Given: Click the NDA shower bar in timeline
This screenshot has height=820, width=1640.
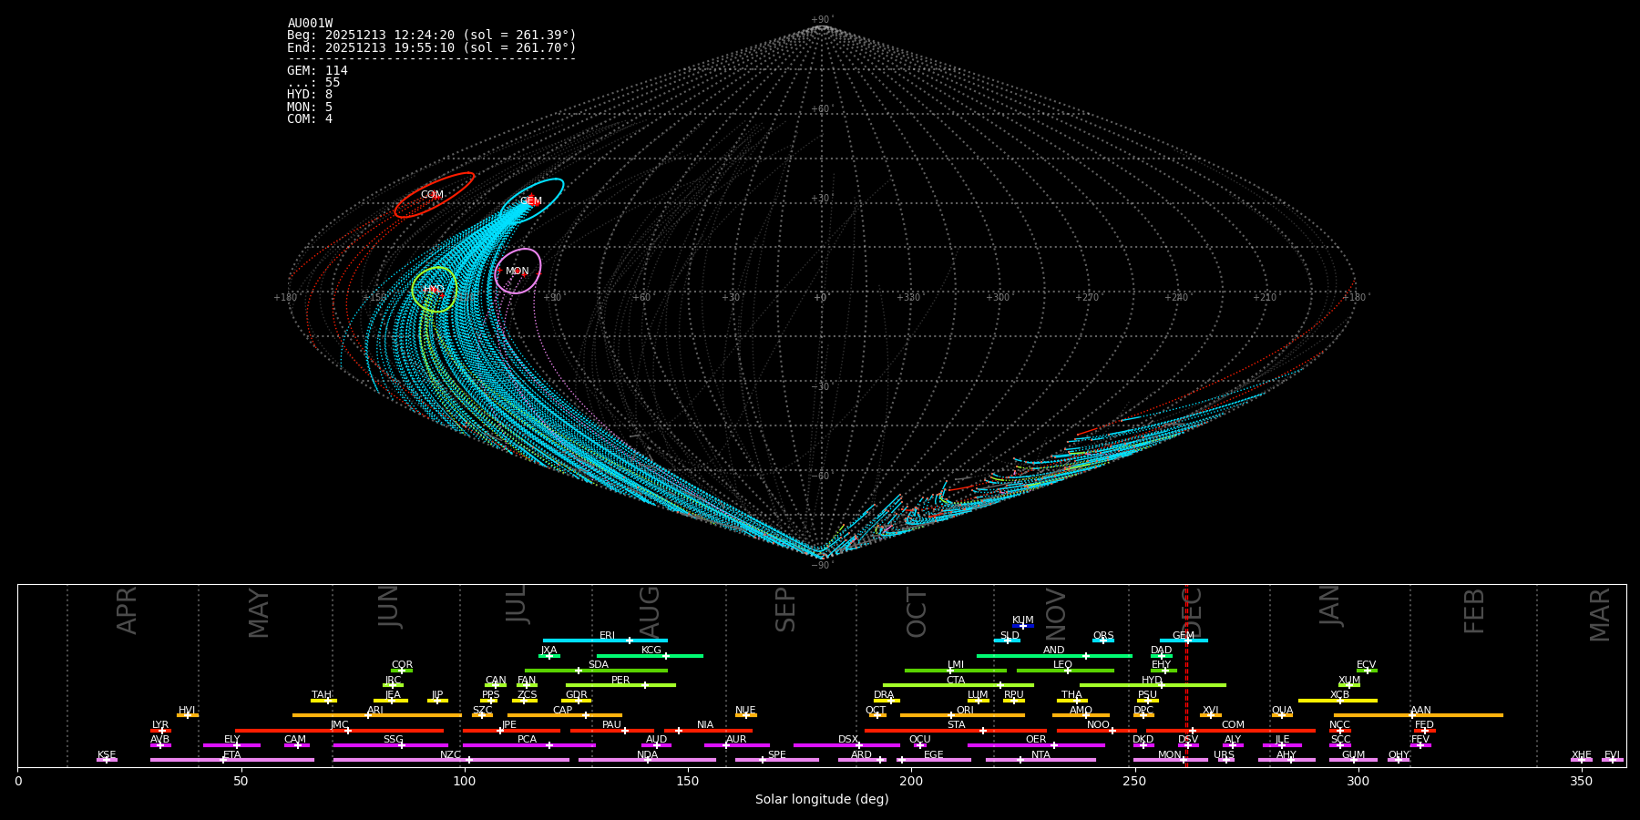Looking at the screenshot, I should coord(648,760).
